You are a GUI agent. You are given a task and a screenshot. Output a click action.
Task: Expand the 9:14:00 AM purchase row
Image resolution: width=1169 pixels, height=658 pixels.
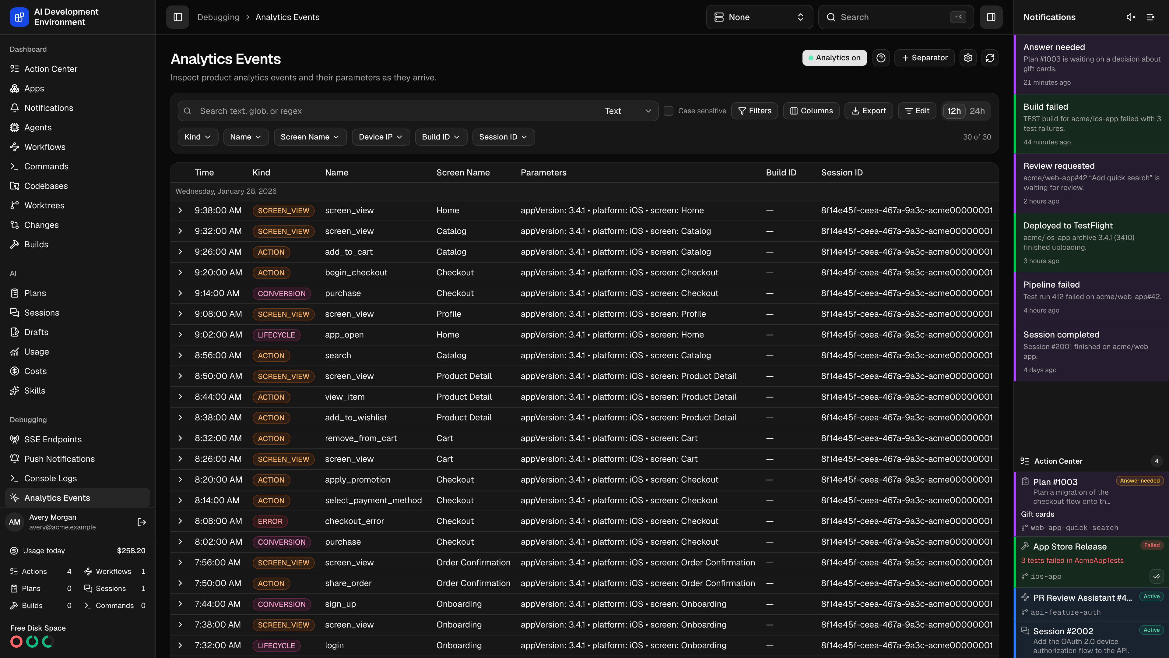[x=180, y=293]
